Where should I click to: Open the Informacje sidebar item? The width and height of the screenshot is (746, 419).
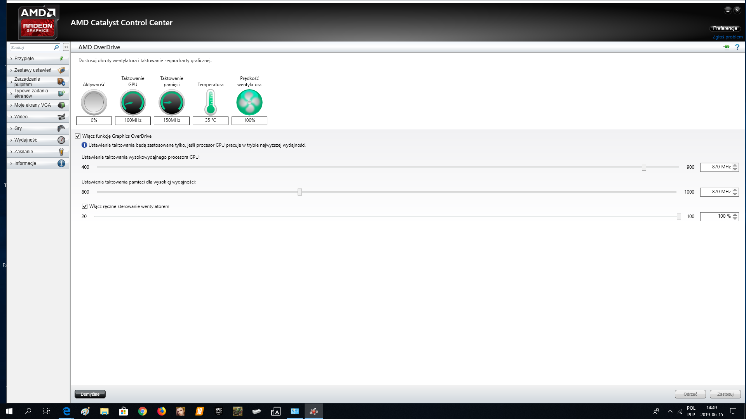click(25, 163)
